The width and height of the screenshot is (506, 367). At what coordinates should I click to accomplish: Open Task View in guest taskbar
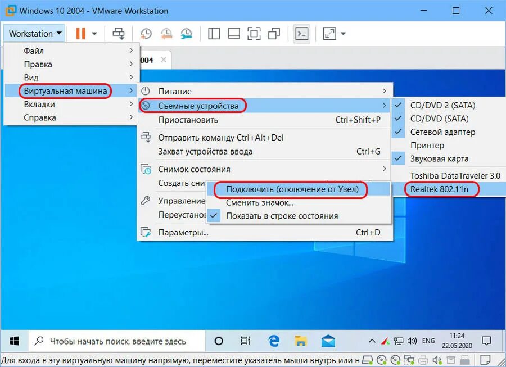(x=245, y=341)
